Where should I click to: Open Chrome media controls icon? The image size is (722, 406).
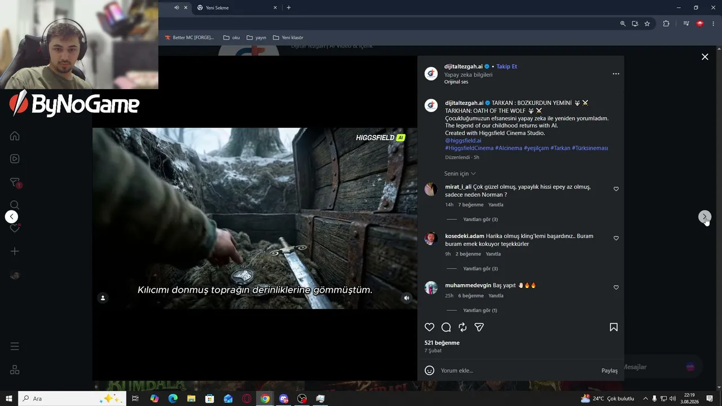tap(686, 24)
